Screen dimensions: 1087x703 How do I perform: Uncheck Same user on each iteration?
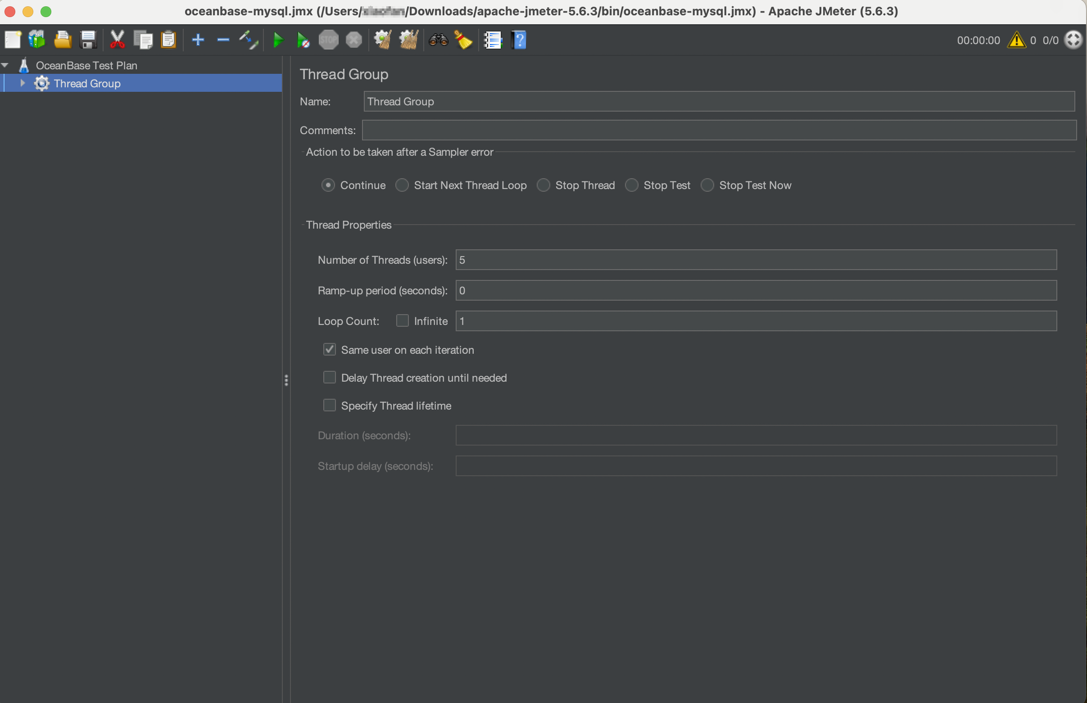point(329,350)
